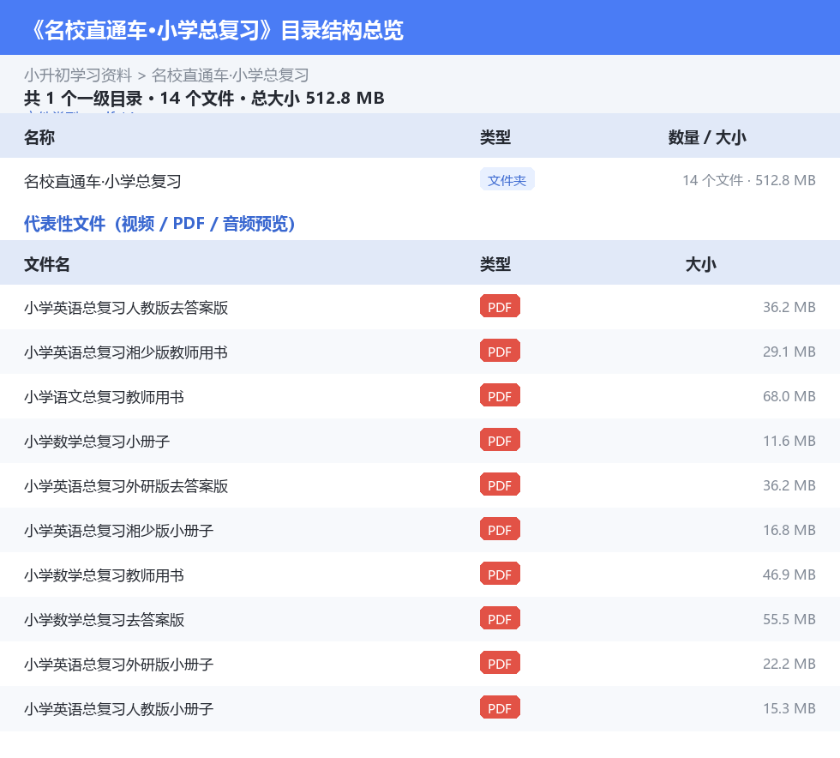Image resolution: width=840 pixels, height=758 pixels.
Task: Click PDF badge for 小学英语总复习外研版去答案版
Action: pos(500,484)
